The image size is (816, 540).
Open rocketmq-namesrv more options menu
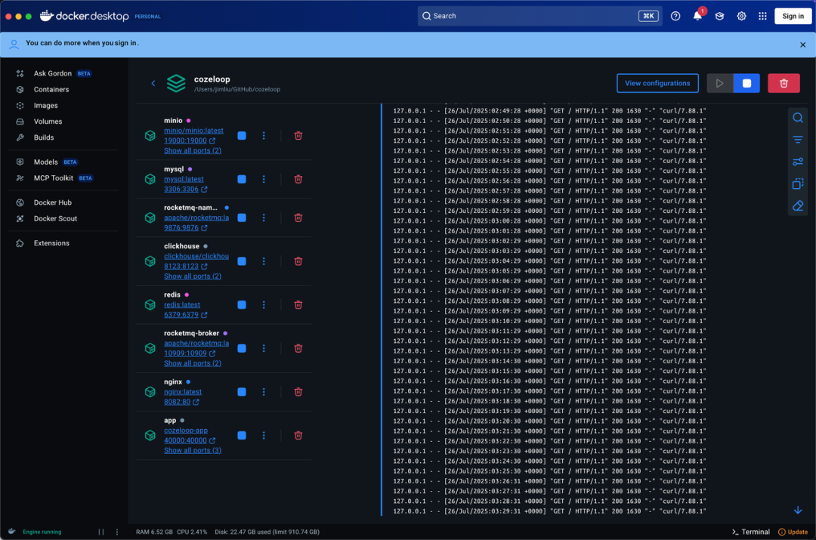[x=264, y=218]
